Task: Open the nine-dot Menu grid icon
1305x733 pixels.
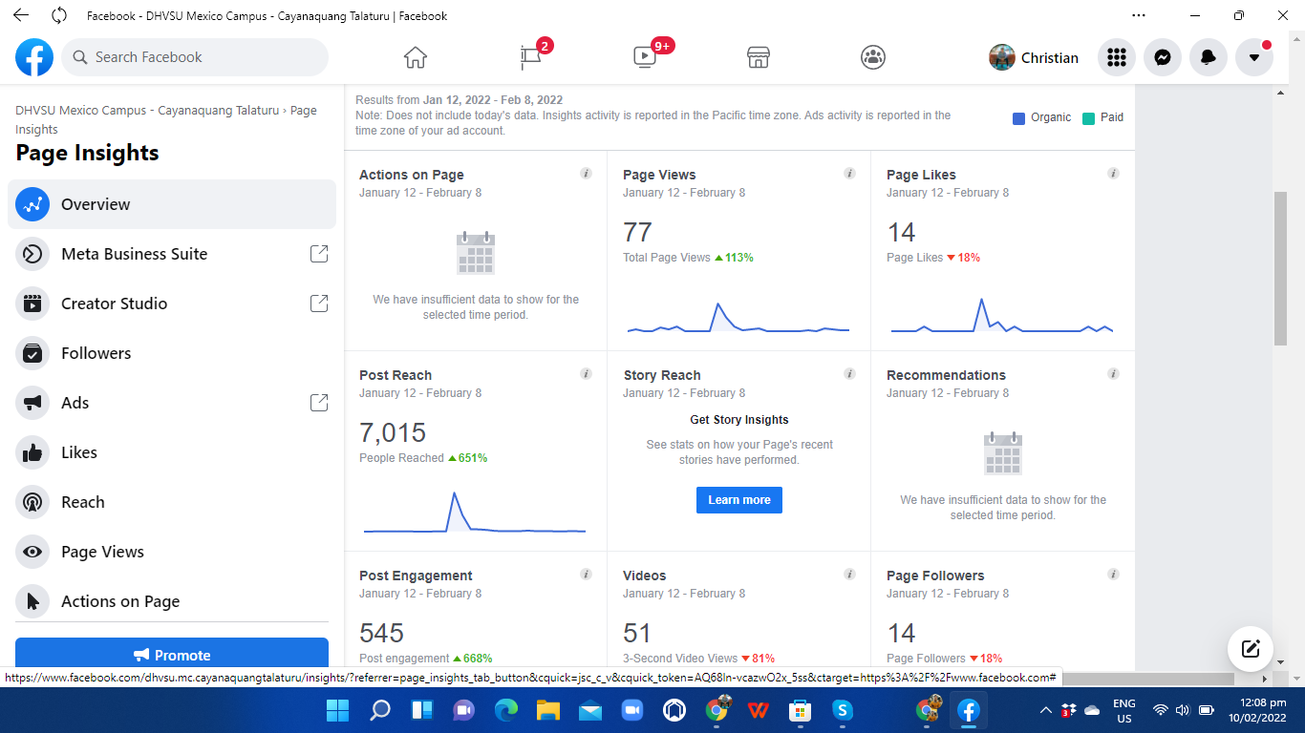Action: coord(1117,57)
